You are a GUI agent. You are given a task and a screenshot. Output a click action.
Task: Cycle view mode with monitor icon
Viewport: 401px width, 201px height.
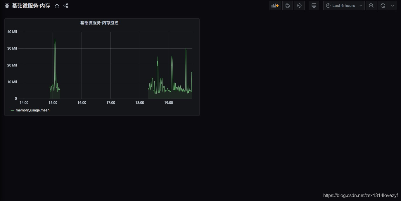pyautogui.click(x=314, y=6)
